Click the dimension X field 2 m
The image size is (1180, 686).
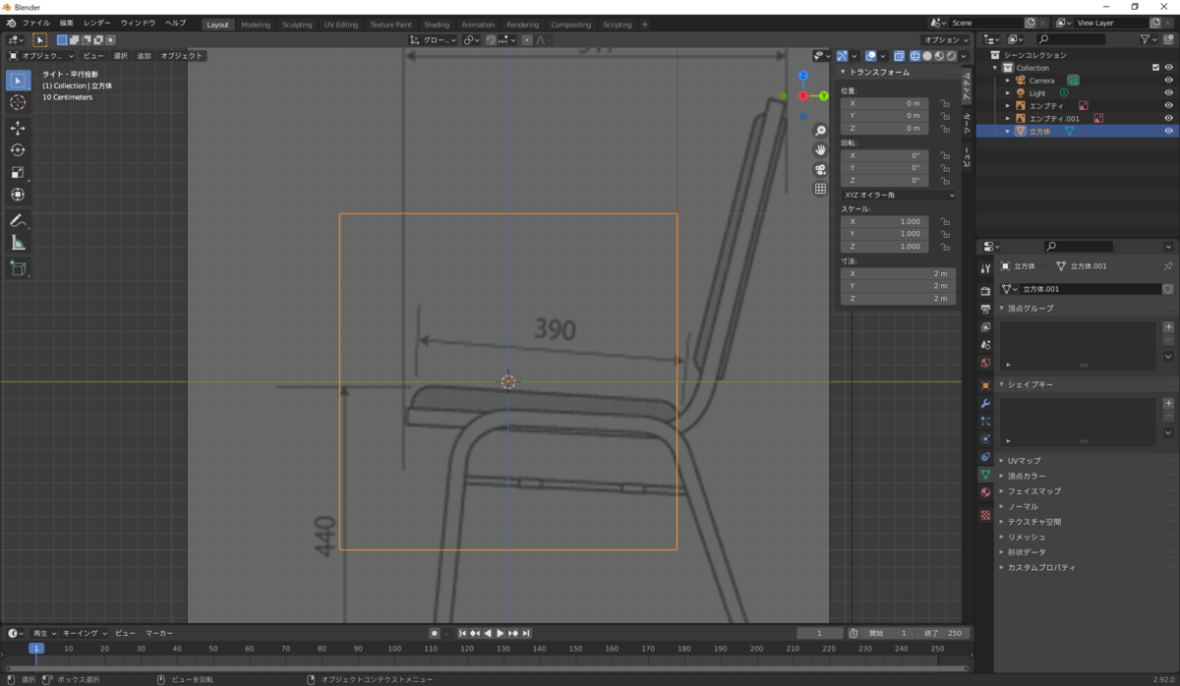898,273
